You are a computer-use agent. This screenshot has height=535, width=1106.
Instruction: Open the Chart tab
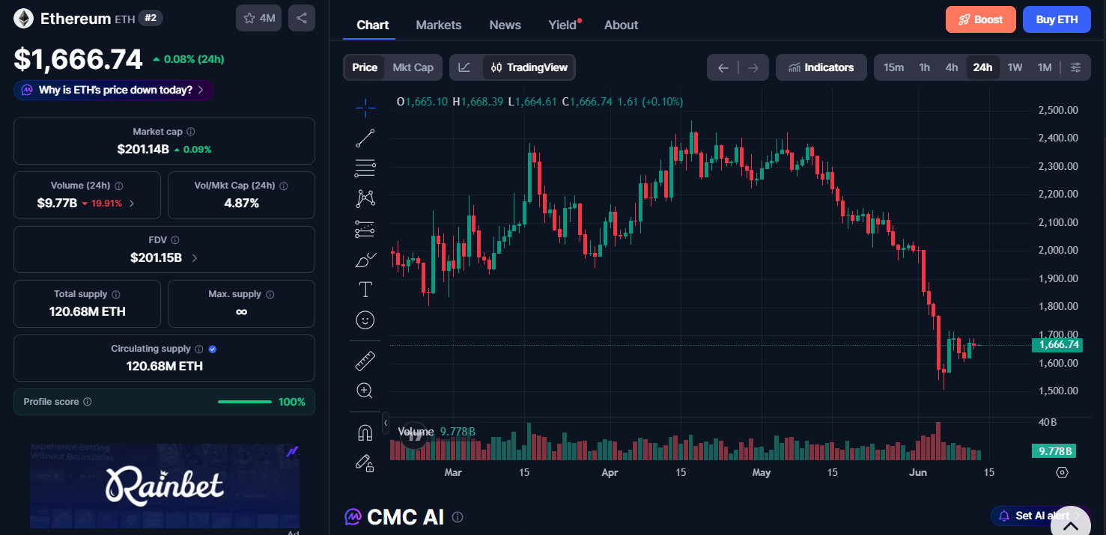(372, 25)
